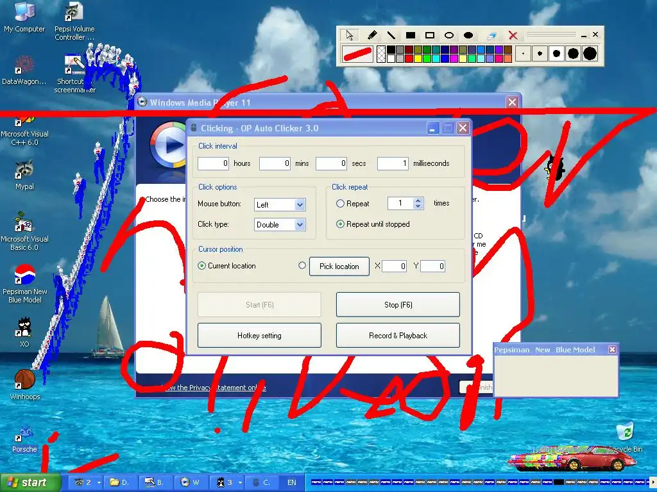Click the Y coordinate field
This screenshot has height=492, width=657.
tap(433, 266)
